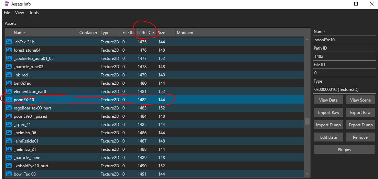Click the texture icon beside bell02Tex
The image size is (378, 179).
[9, 83]
